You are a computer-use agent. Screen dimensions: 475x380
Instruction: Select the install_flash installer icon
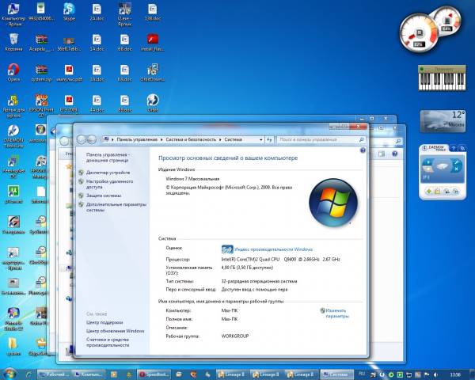click(x=153, y=42)
